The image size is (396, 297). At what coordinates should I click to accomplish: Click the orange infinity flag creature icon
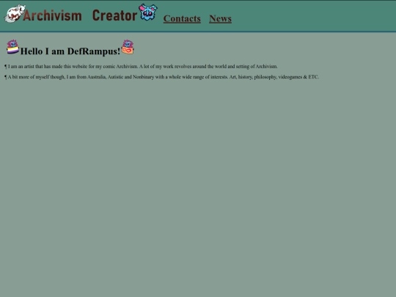point(128,47)
